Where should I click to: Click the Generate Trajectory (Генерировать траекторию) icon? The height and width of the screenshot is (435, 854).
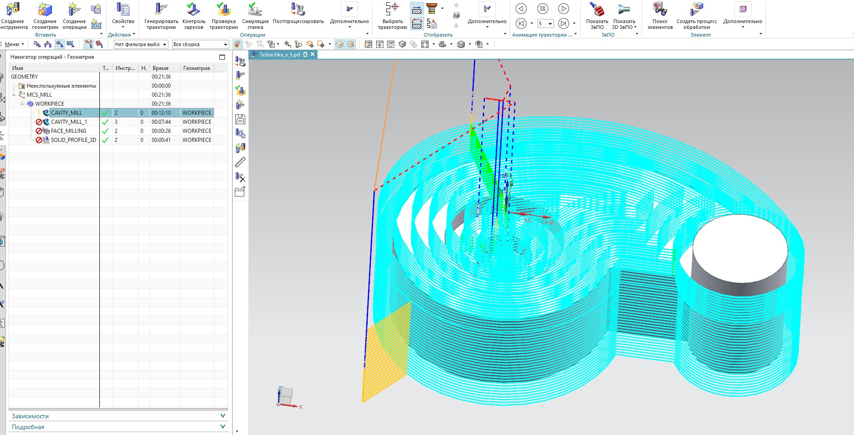click(x=161, y=10)
